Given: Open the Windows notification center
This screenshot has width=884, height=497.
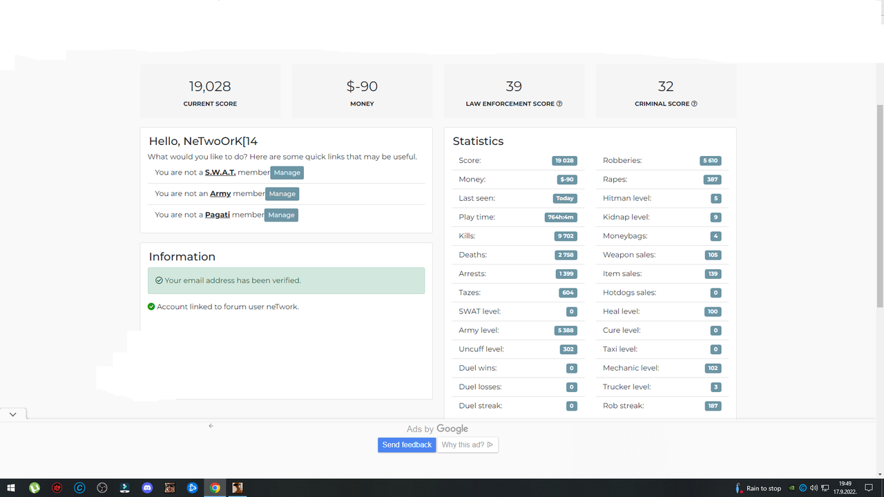Looking at the screenshot, I should coord(869,488).
